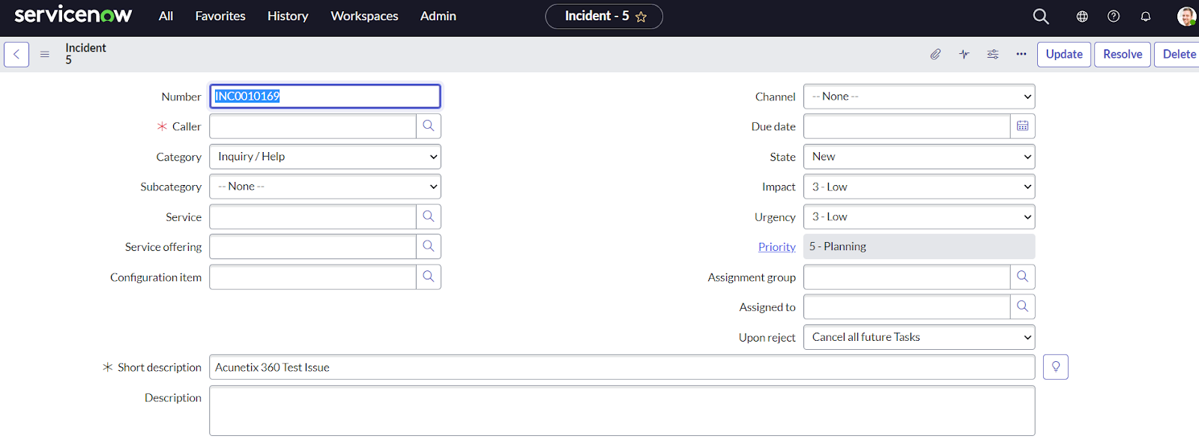This screenshot has height=448, width=1199.
Task: Look up Assigned to using magnifier icon
Action: click(1023, 306)
